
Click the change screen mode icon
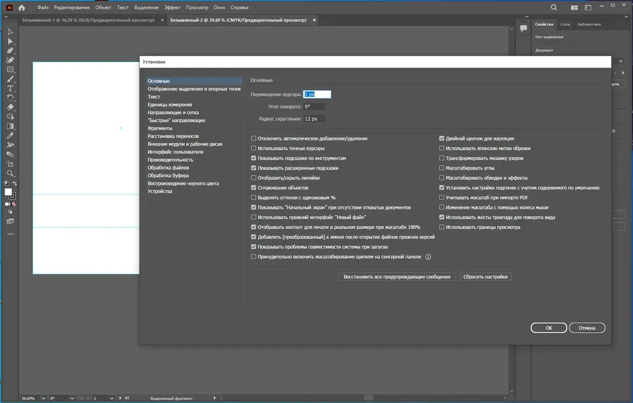coord(11,221)
